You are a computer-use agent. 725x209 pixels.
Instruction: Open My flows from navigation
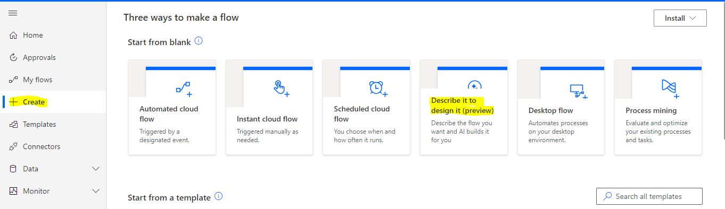[53, 80]
